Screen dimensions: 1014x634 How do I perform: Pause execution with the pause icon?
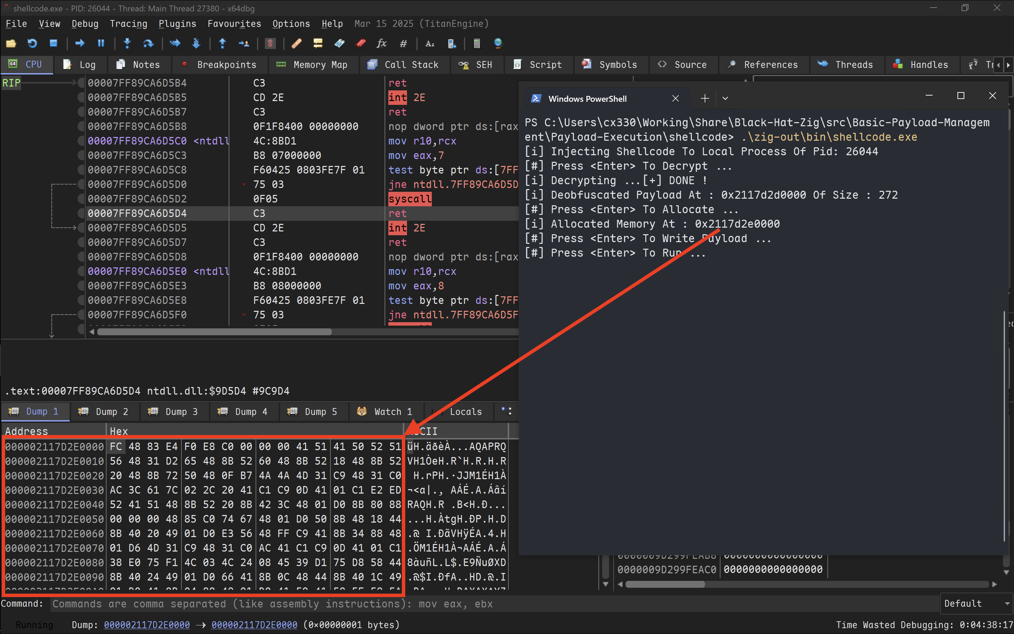[x=101, y=43]
